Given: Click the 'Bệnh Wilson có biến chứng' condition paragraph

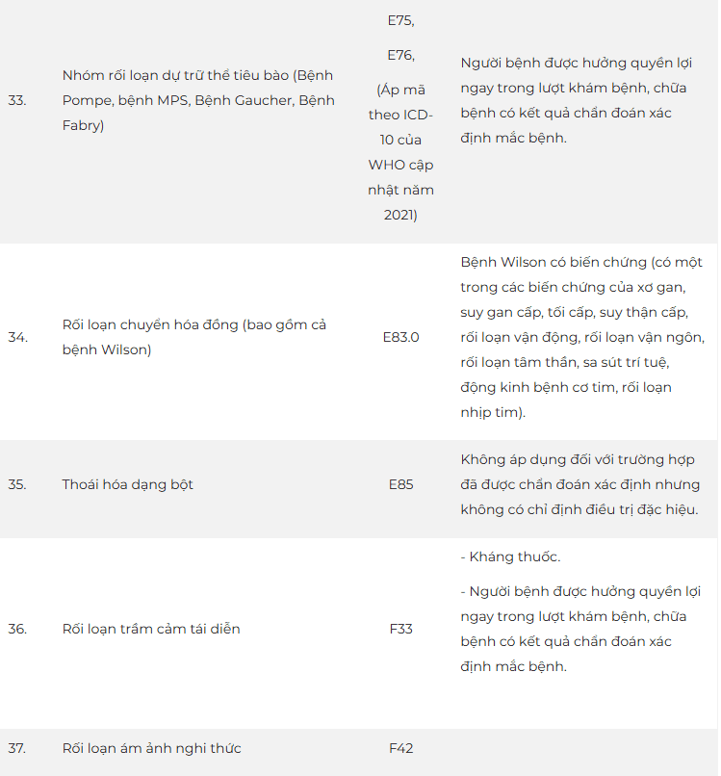Looking at the screenshot, I should click(582, 337).
